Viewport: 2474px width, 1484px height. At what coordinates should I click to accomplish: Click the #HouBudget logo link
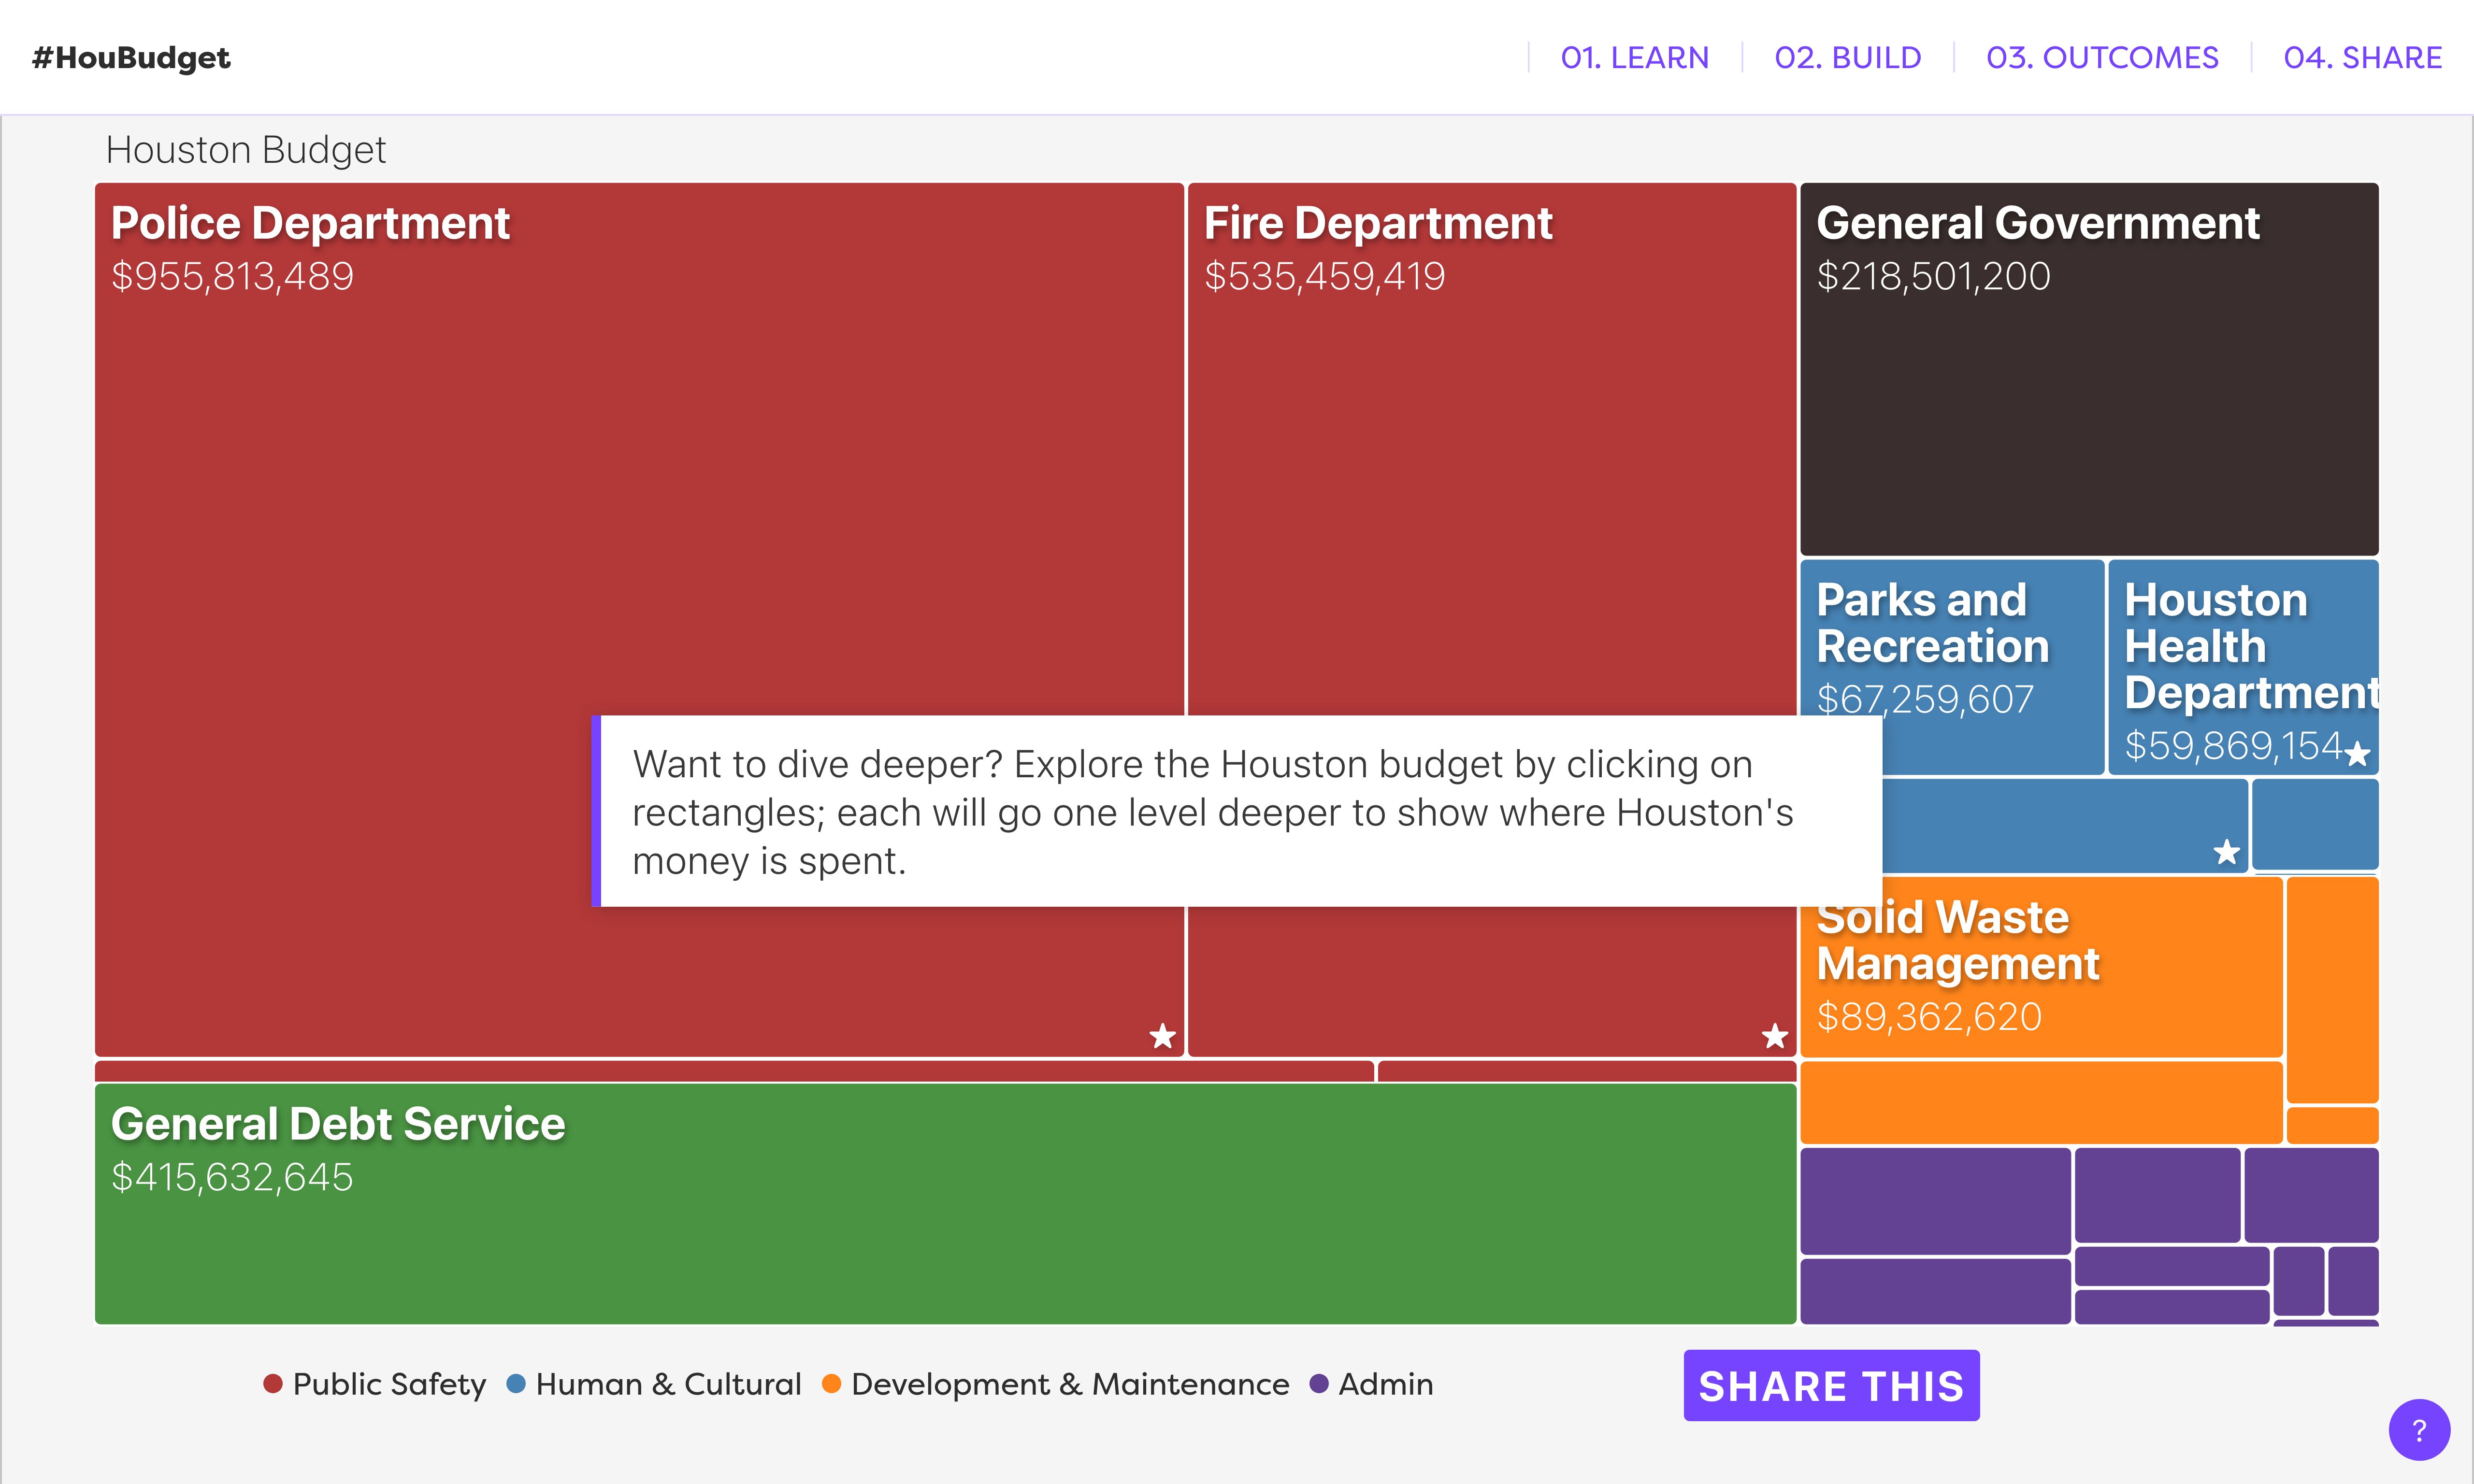[x=131, y=58]
